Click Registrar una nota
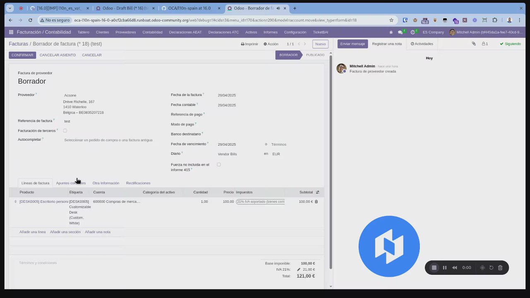 click(387, 44)
